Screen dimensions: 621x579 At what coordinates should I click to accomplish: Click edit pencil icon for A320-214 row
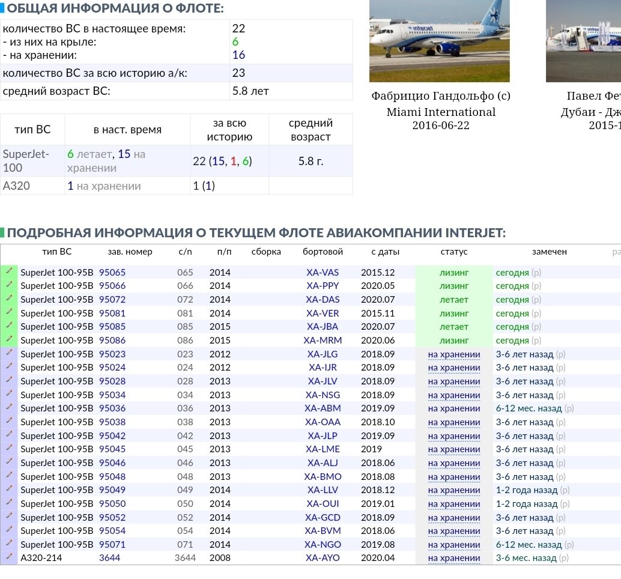(x=9, y=556)
